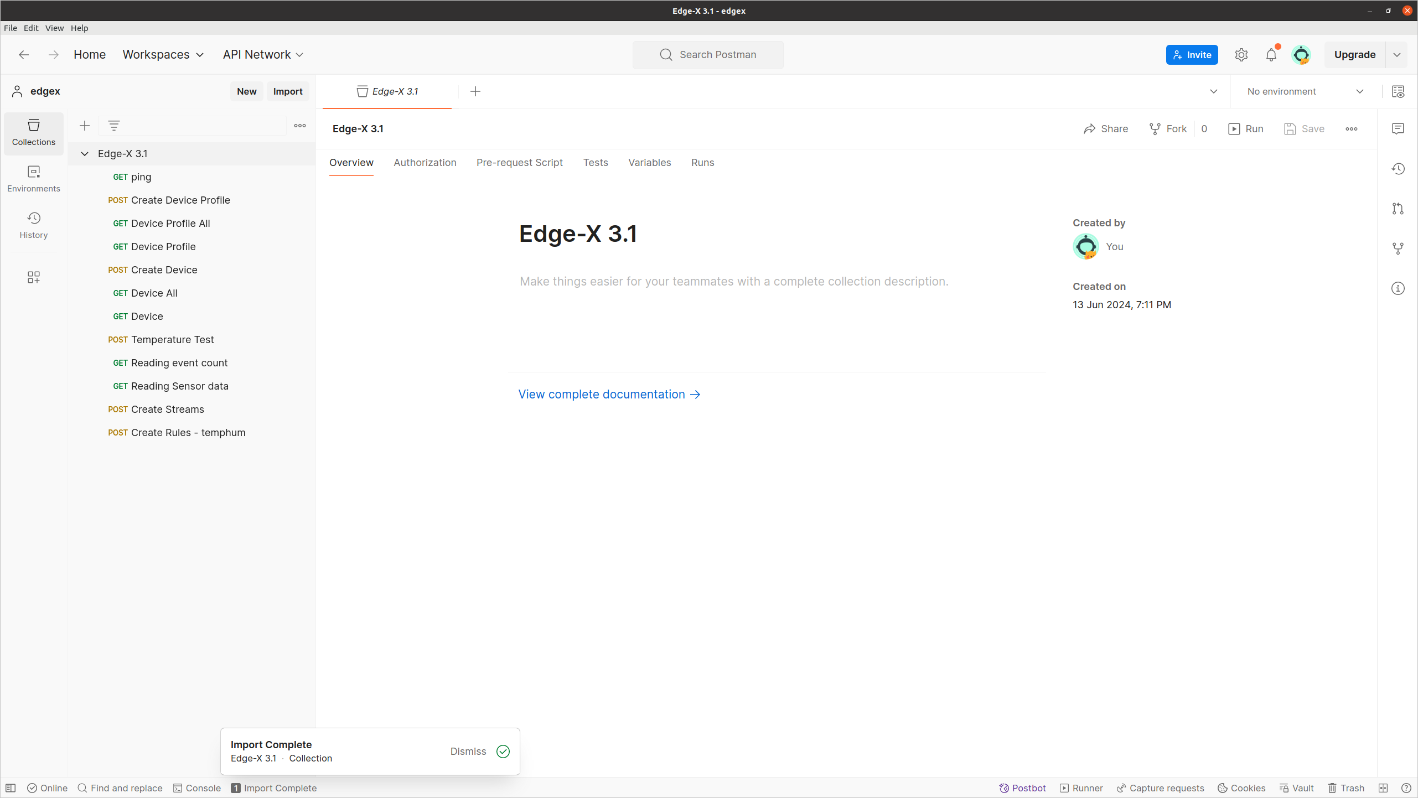Viewport: 1418px width, 798px height.
Task: Open the help icon in status bar
Action: (x=1406, y=788)
